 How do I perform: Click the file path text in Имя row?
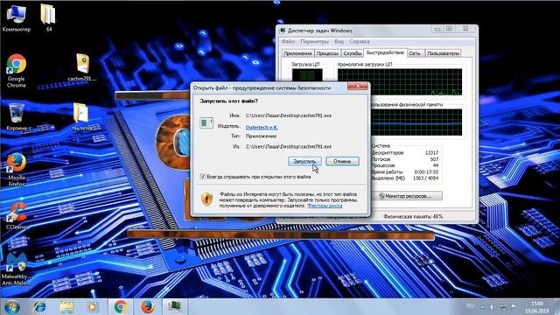[289, 115]
